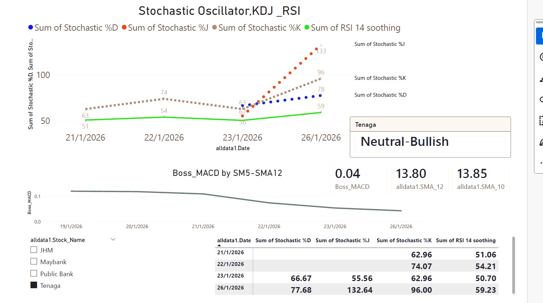Tick the Public Bank checkbox
This screenshot has height=303, width=543.
pos(34,274)
